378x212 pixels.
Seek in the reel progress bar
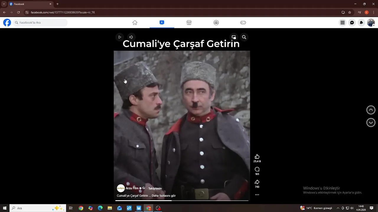coord(182,201)
